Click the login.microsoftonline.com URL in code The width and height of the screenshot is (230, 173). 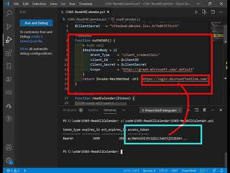(x=175, y=79)
